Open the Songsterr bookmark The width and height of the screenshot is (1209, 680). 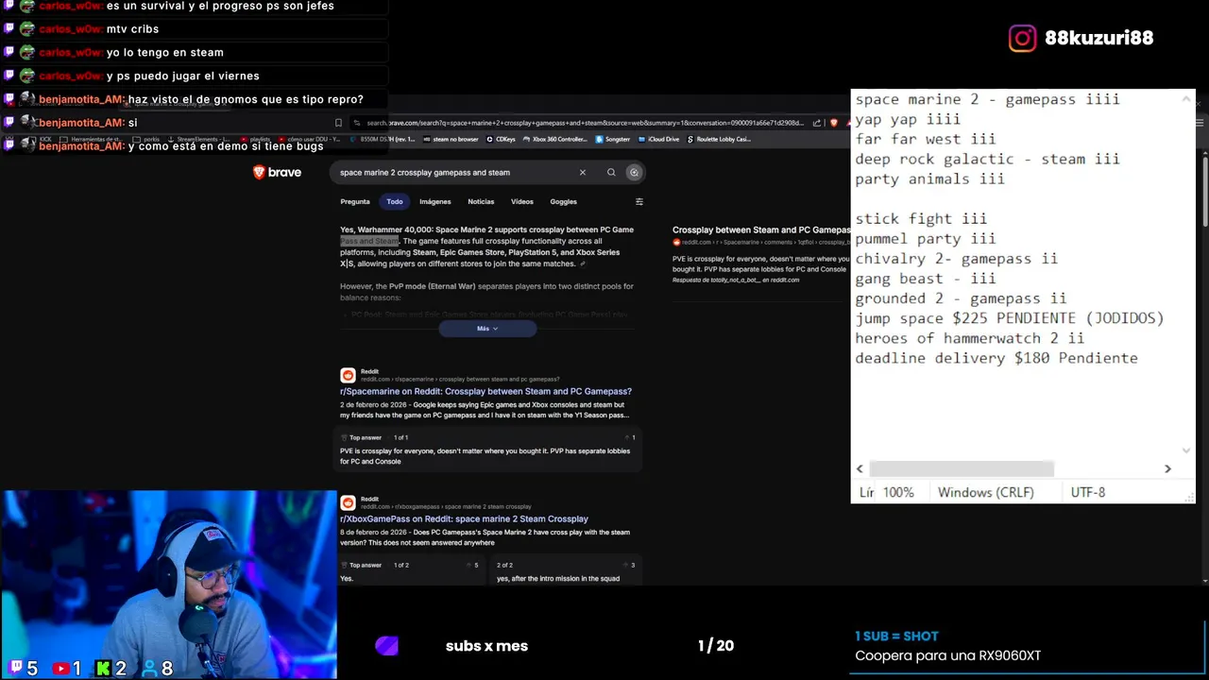coord(613,139)
